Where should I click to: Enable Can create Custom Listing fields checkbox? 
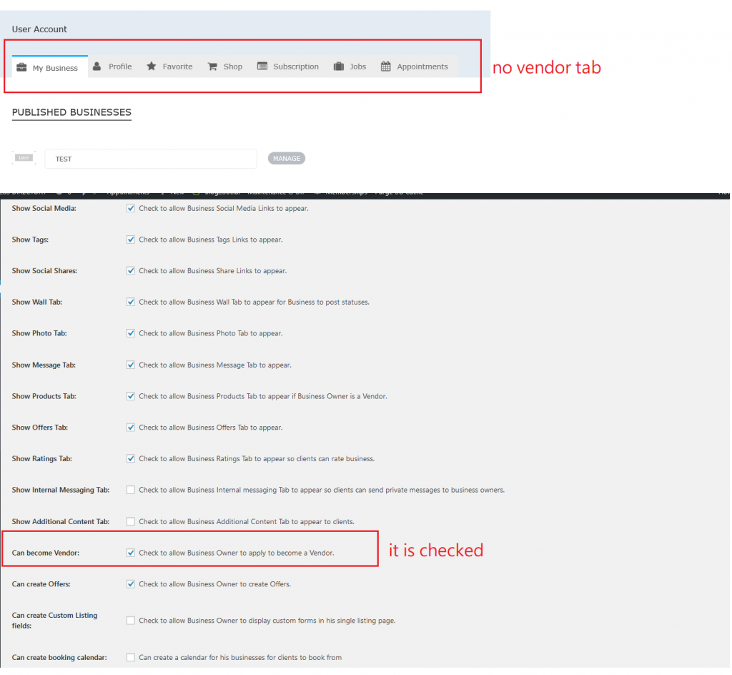131,621
